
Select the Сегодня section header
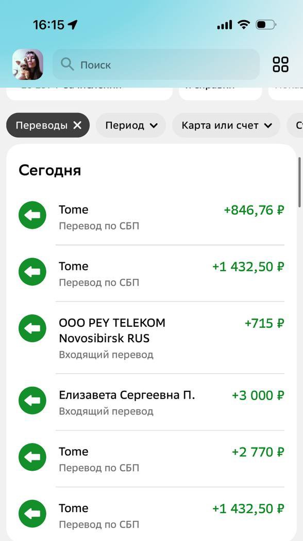(49, 170)
